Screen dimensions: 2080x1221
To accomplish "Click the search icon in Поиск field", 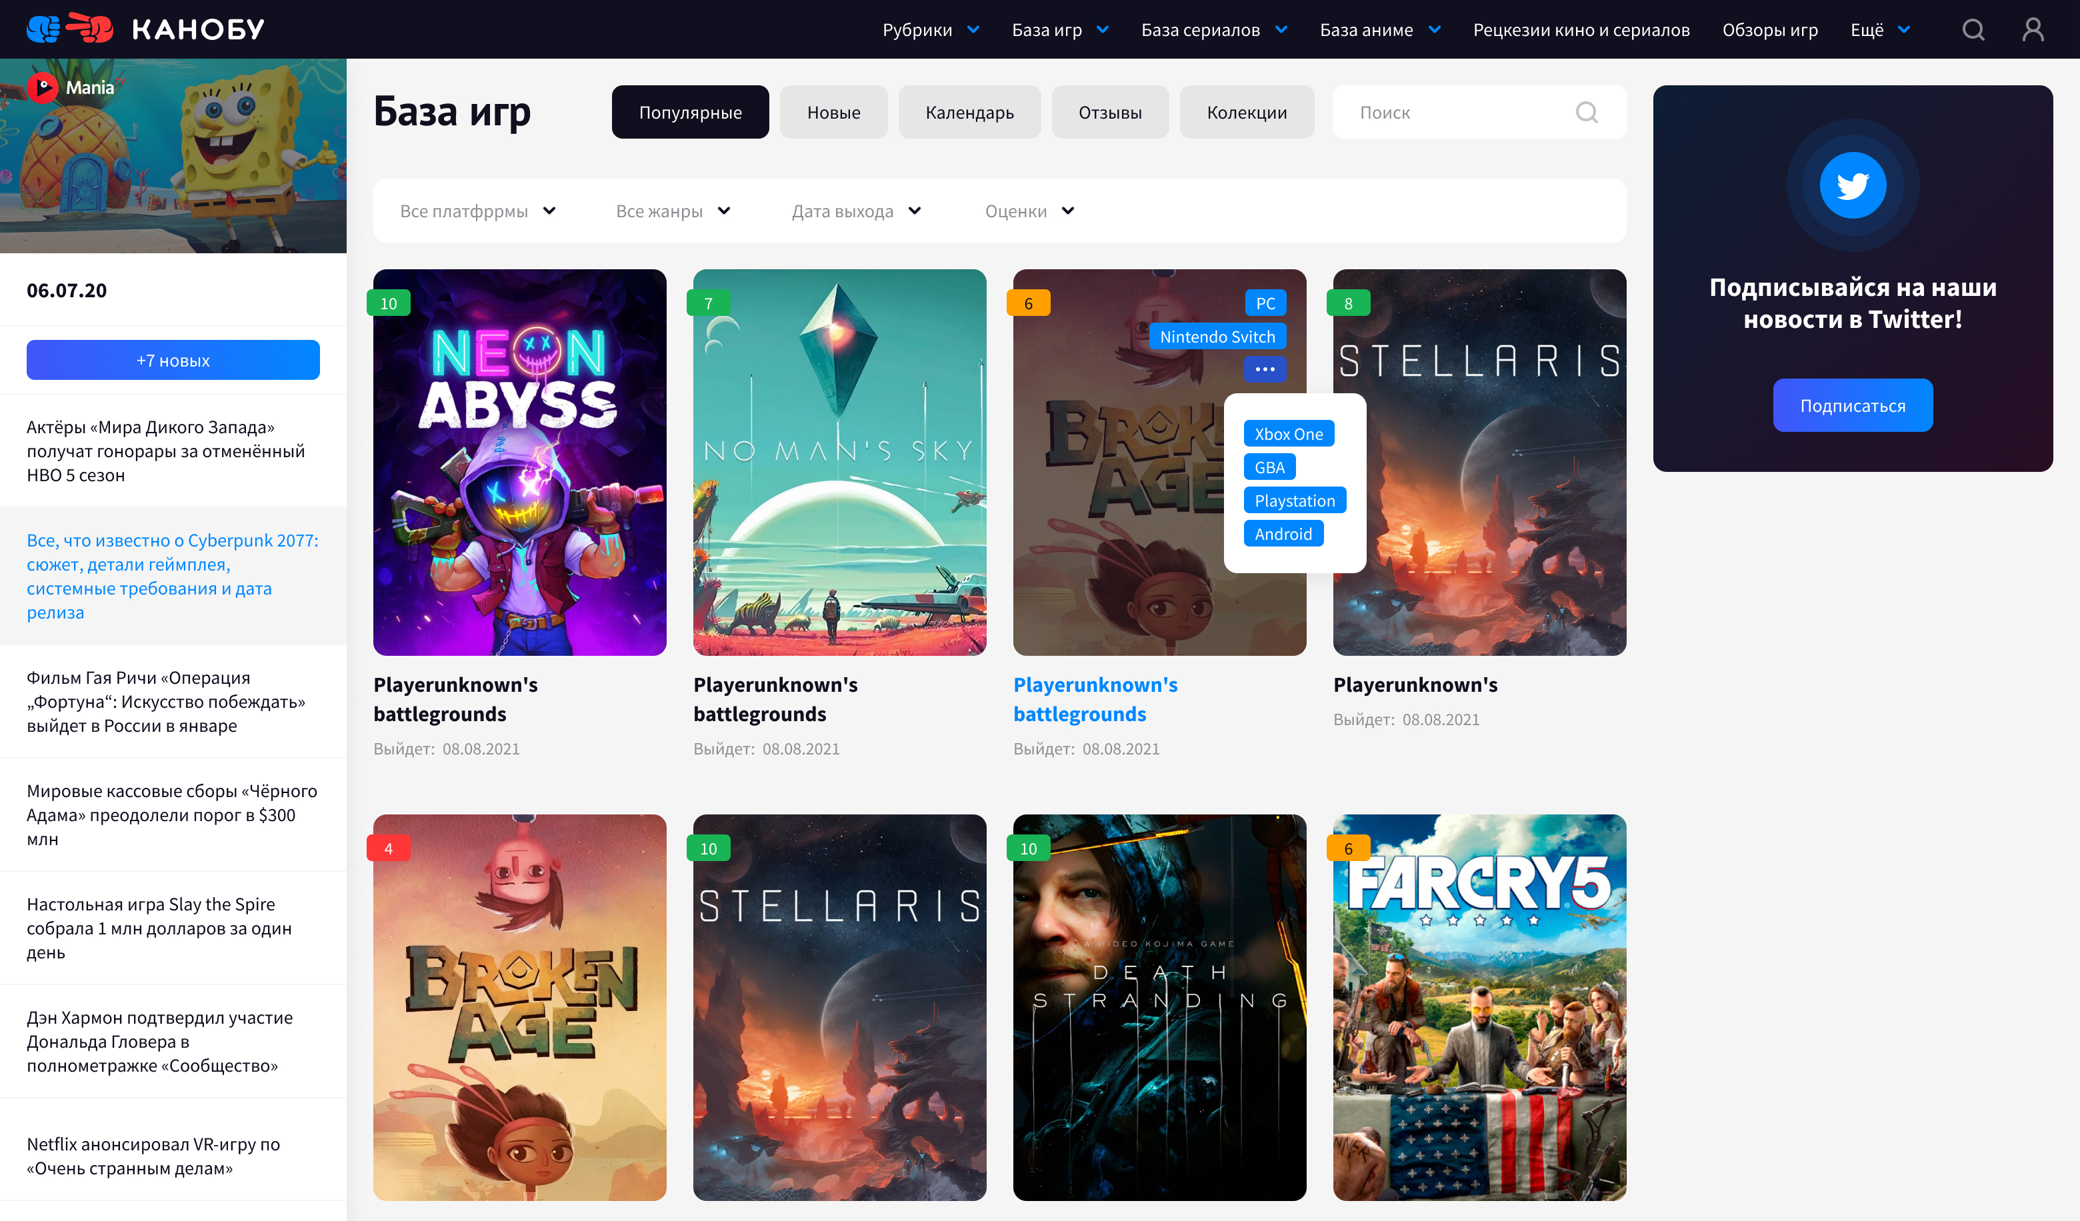I will click(x=1585, y=112).
